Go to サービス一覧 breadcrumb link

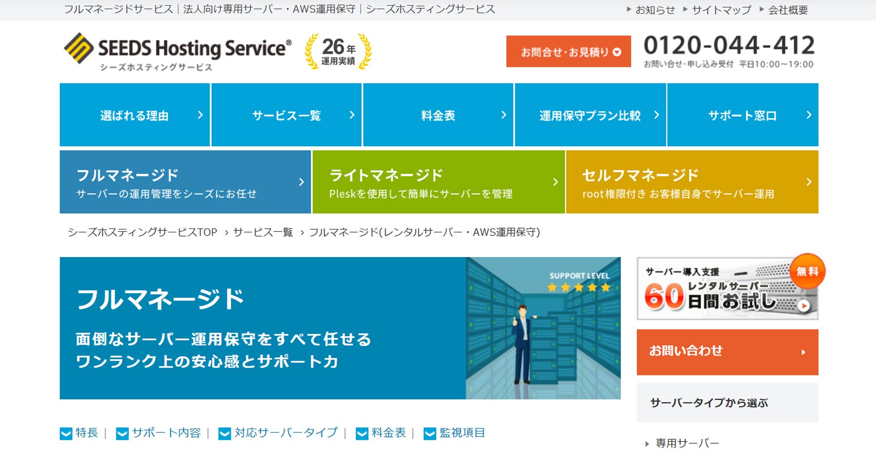coord(263,232)
